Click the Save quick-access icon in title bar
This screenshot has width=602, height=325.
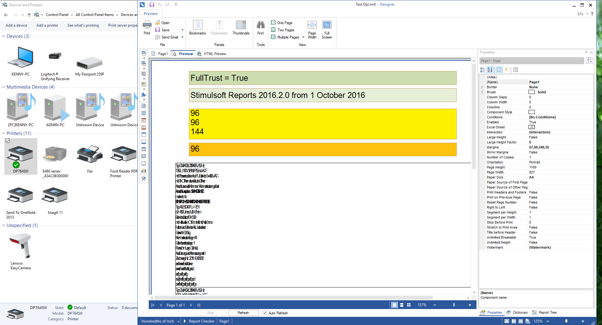[152, 5]
